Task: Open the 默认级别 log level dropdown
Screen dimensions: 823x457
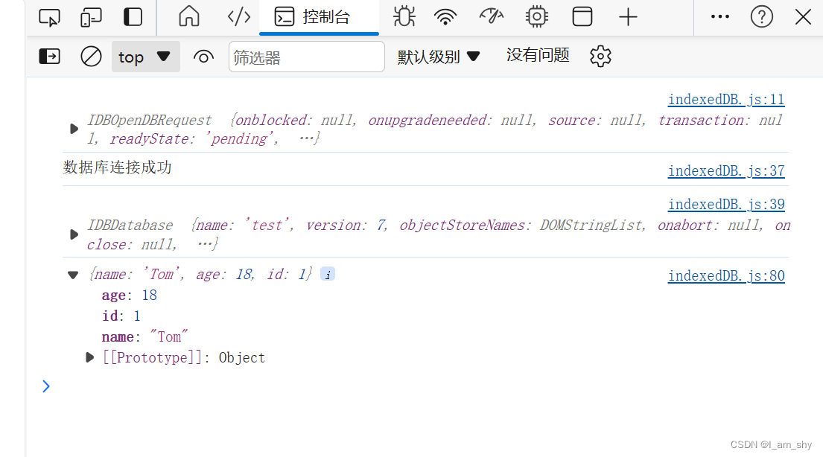Action: click(439, 56)
